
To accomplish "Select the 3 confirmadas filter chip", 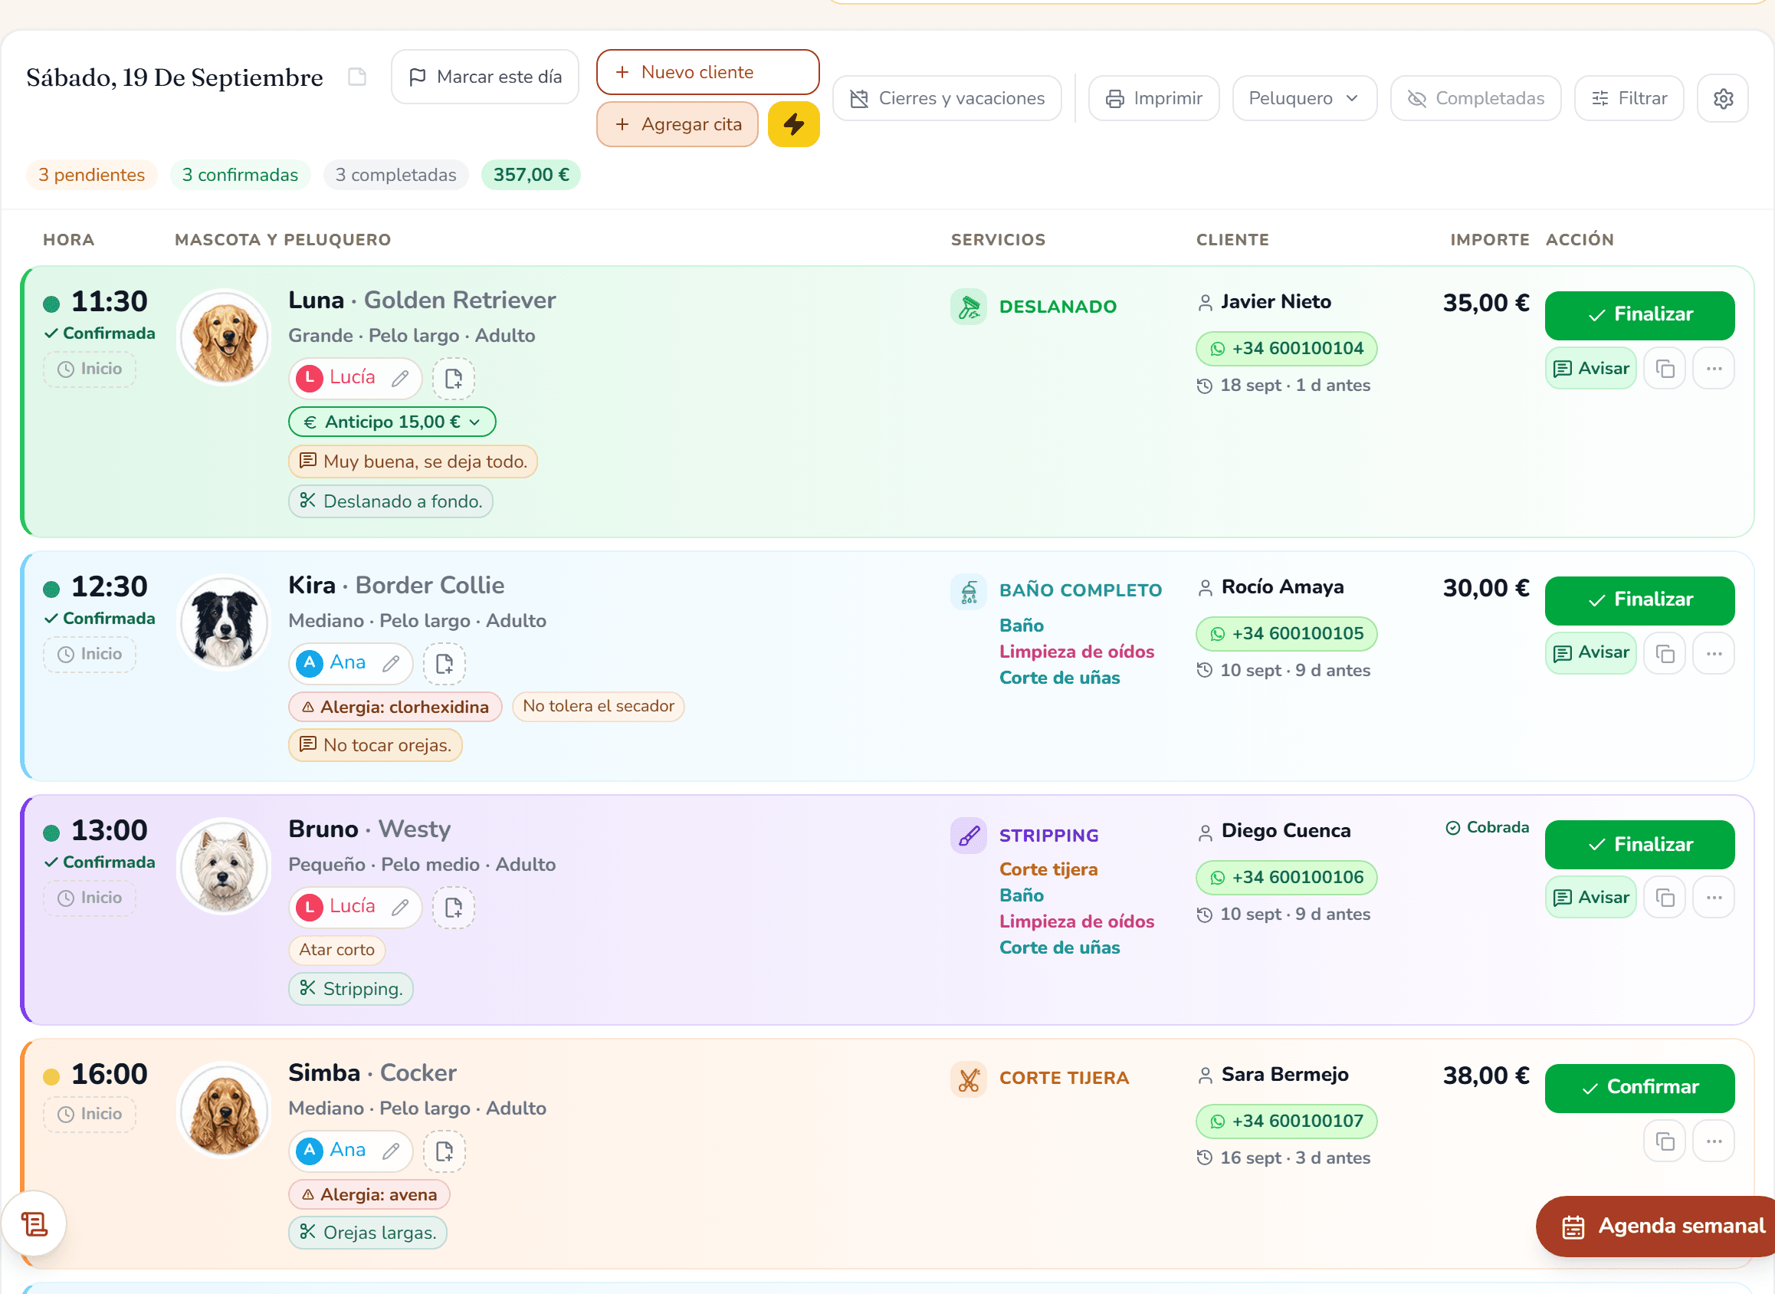I will [x=240, y=175].
